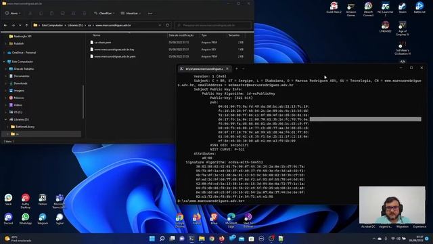Launch Amazon Games from the desktop
The image size is (433, 244).
[351, 9]
